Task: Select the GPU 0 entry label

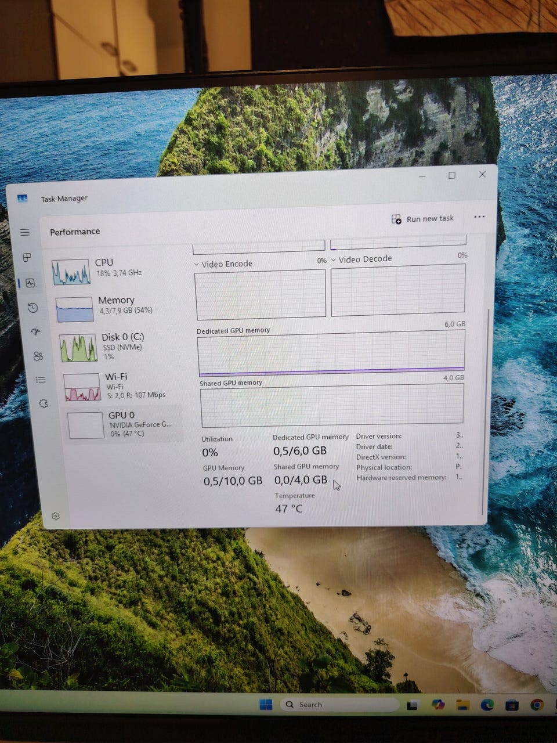Action: [121, 415]
